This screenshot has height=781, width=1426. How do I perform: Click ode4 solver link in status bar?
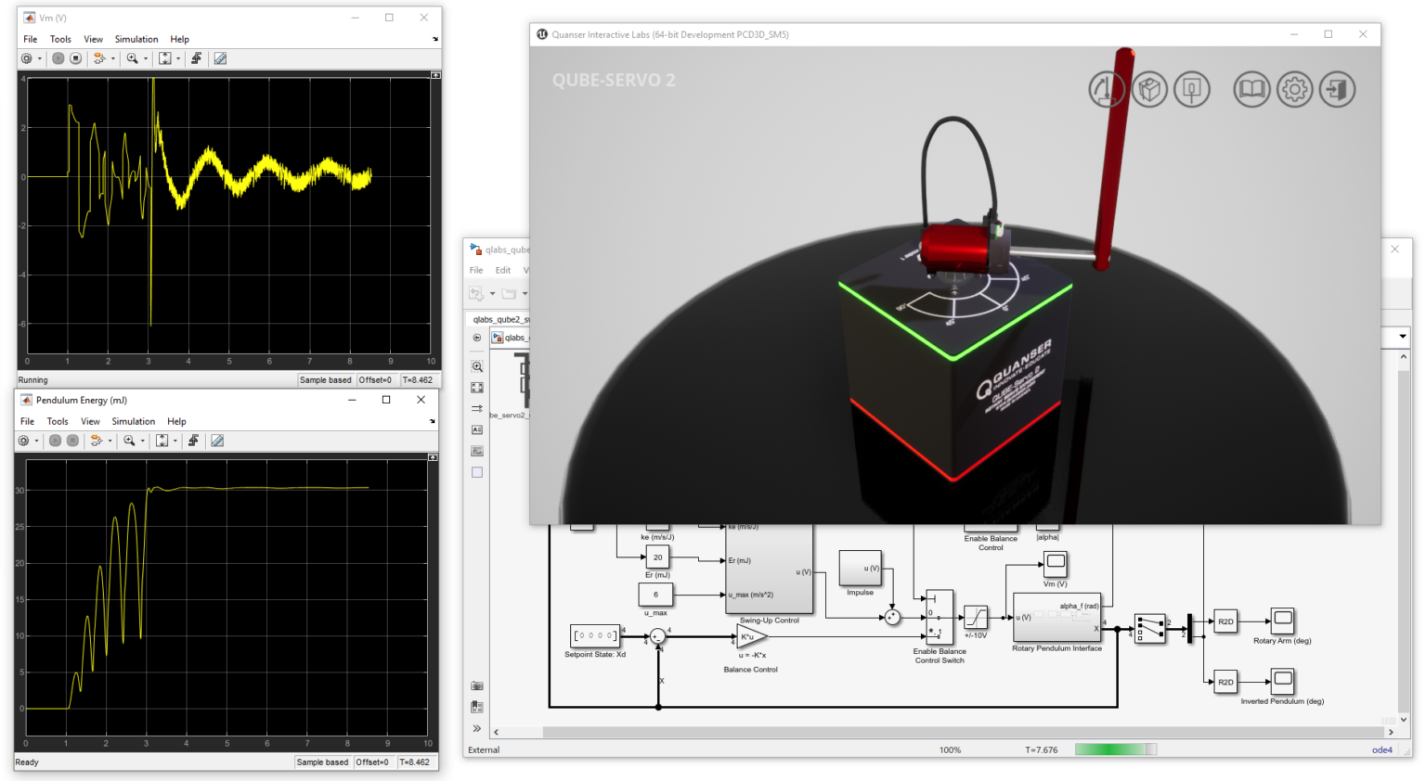tap(1382, 749)
